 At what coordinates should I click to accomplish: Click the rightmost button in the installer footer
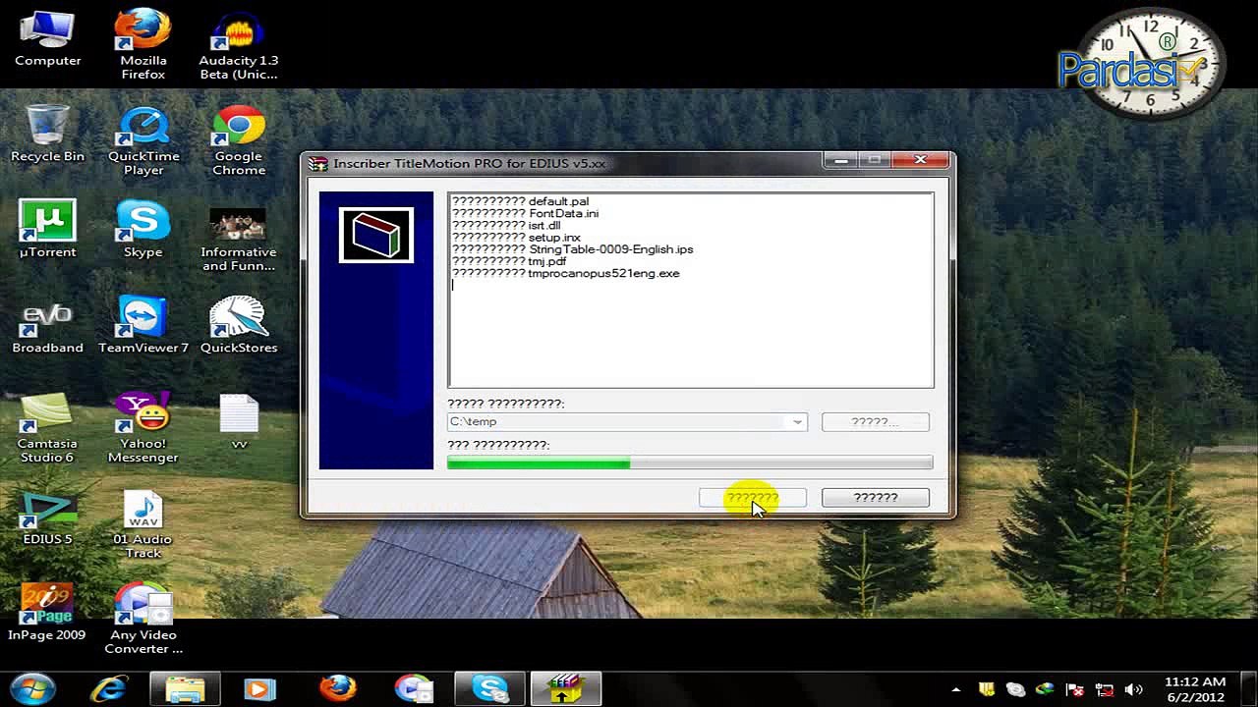click(876, 498)
